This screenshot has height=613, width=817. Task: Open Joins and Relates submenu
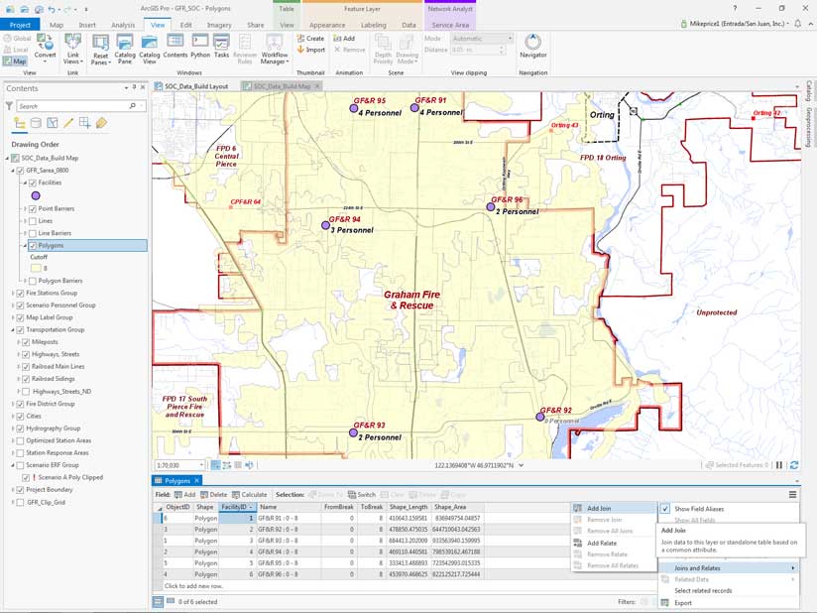tap(729, 568)
